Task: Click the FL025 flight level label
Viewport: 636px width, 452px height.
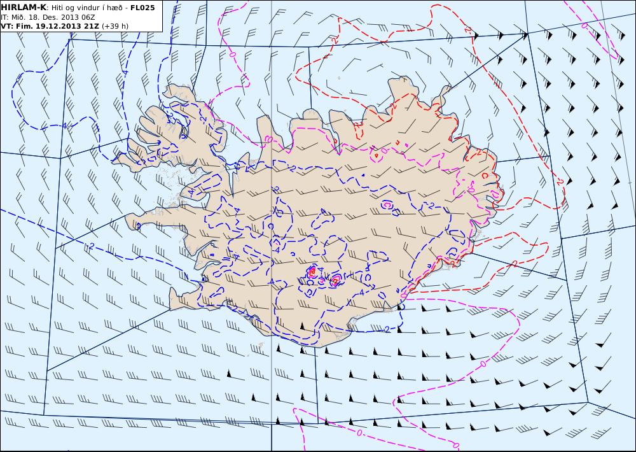Action: 142,8
